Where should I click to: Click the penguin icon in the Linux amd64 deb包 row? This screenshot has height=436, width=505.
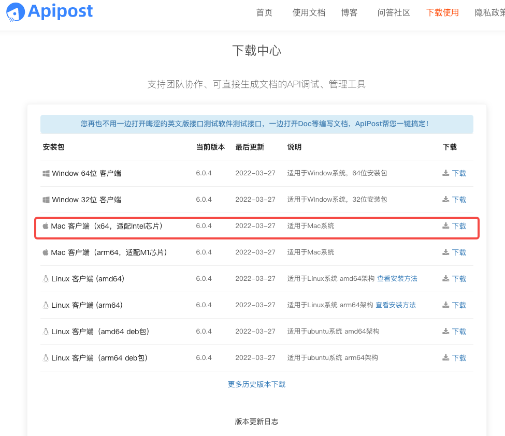point(46,332)
